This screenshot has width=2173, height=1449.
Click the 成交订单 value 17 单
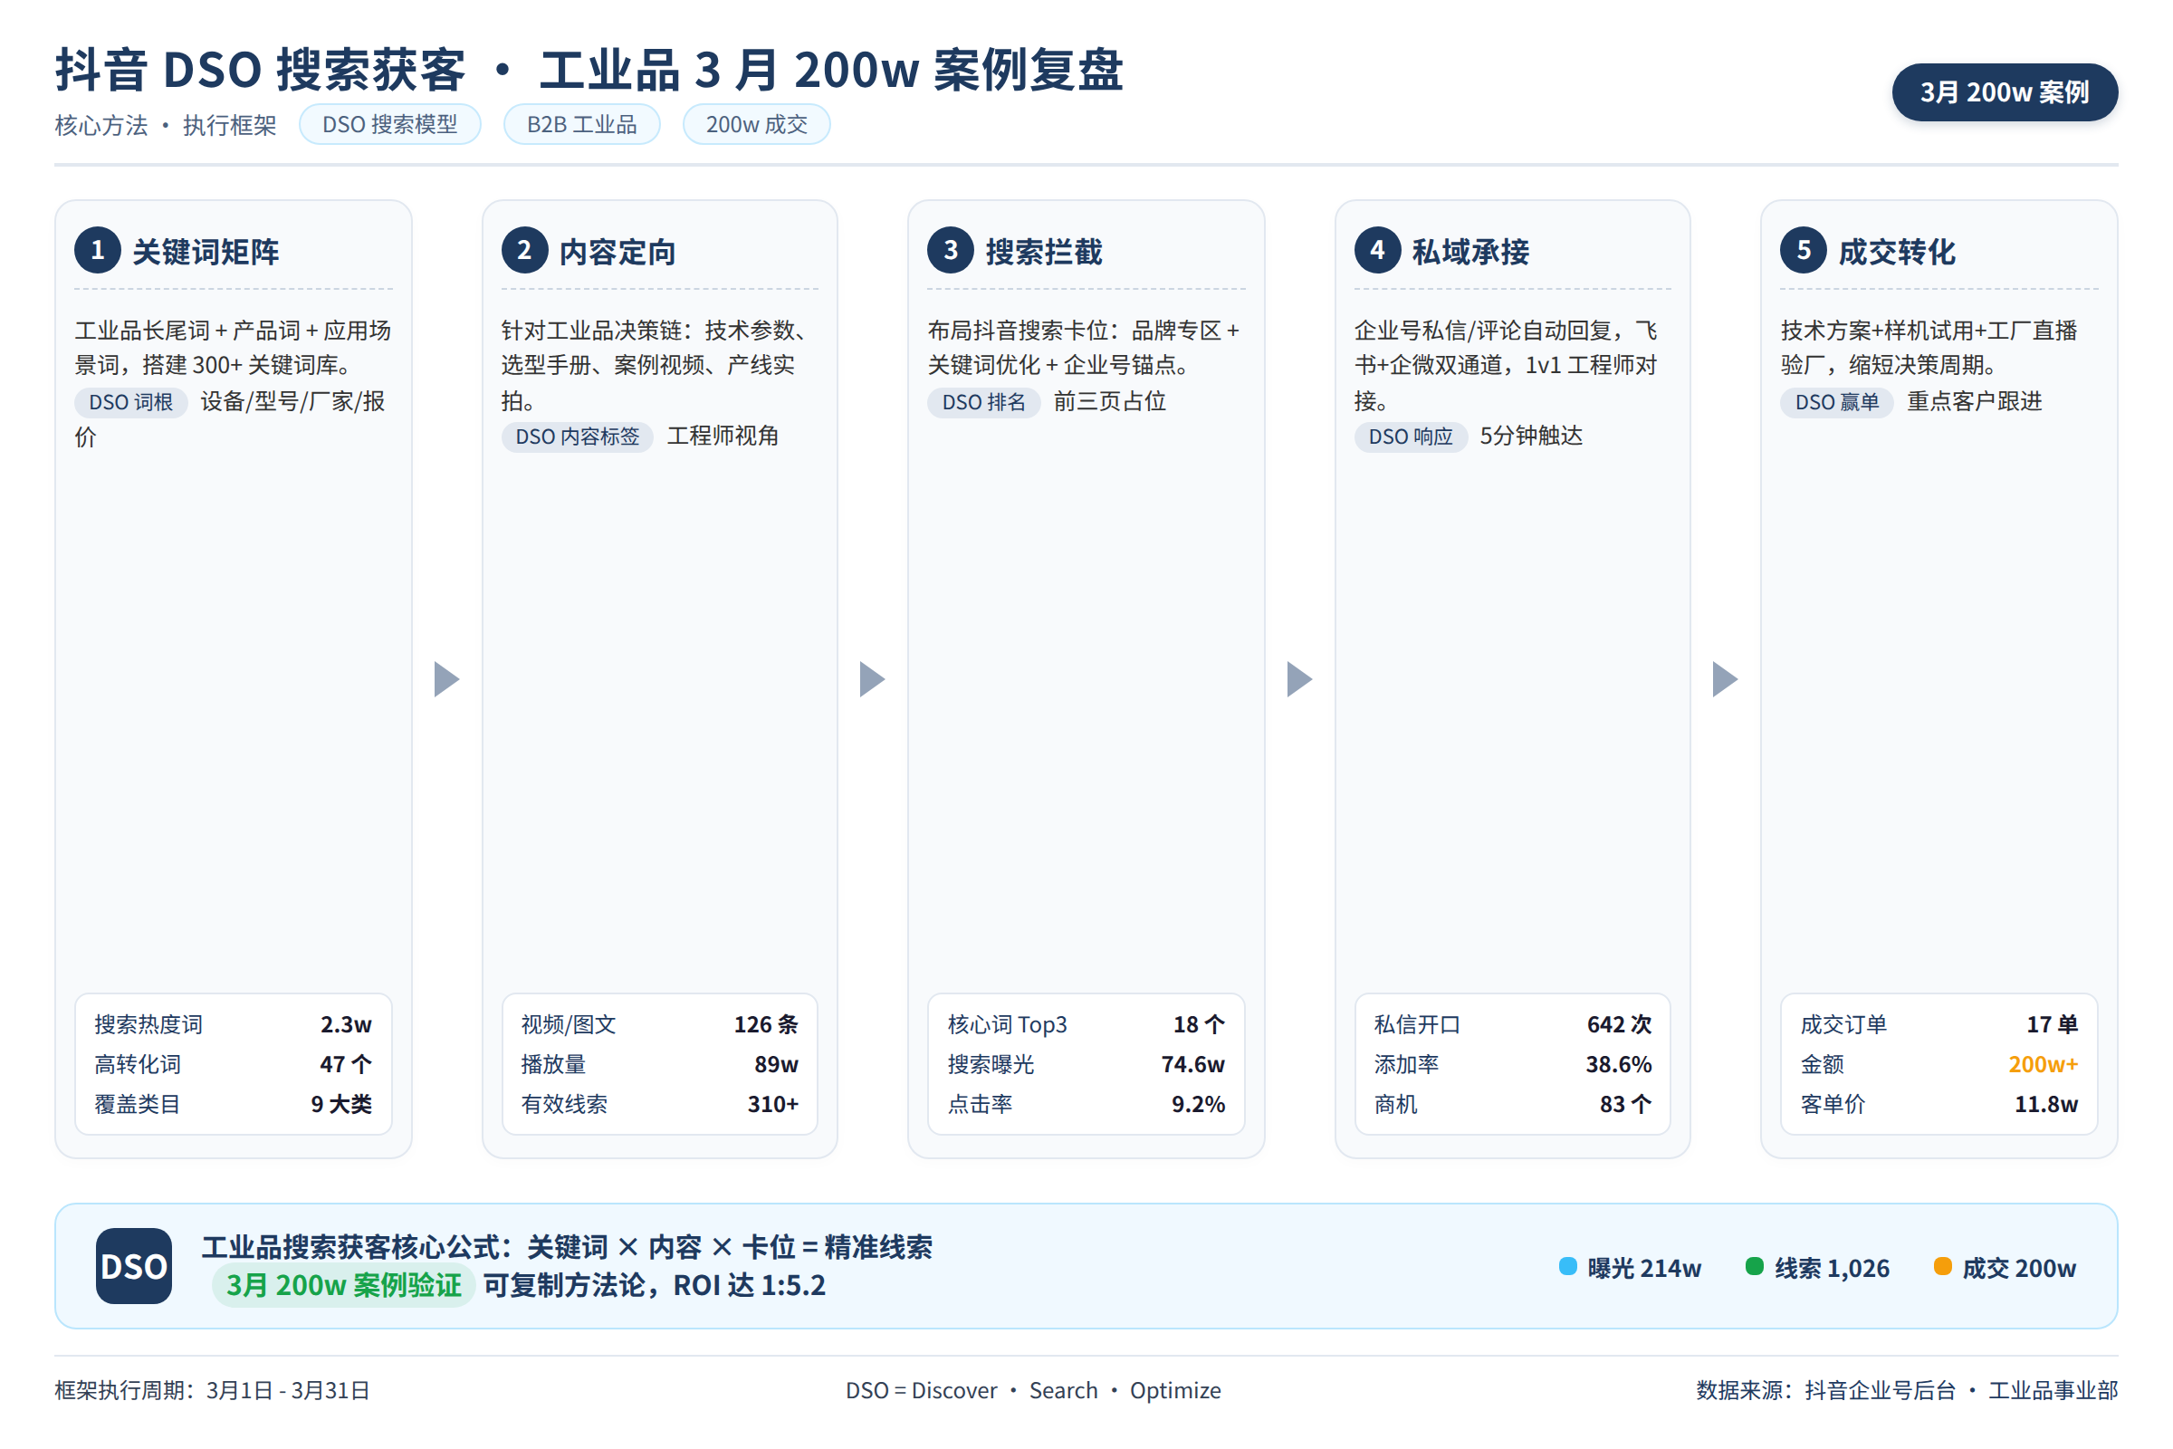pyautogui.click(x=2053, y=1024)
